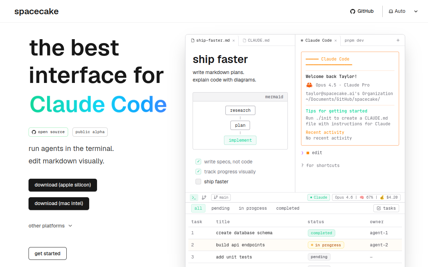Click the owner column header
The height and width of the screenshot is (267, 428).
pos(377,222)
